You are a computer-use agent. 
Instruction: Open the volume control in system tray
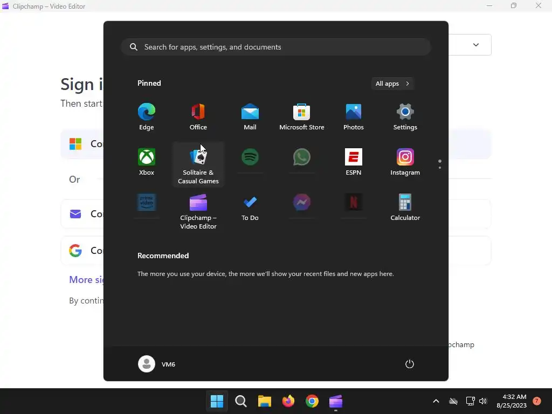coord(483,401)
